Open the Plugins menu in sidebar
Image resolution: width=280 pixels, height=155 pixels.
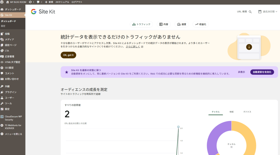tap(10, 92)
